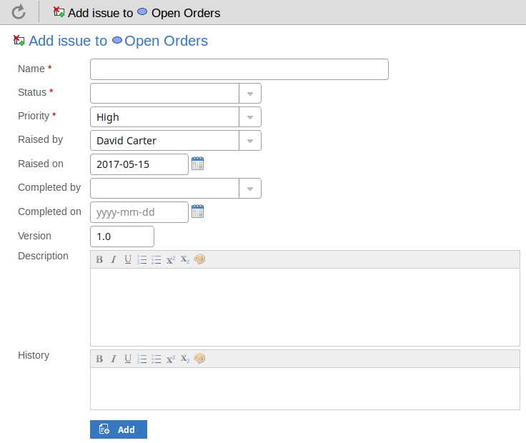Expand the Completed by dropdown
Screen dimensions: 526x443
click(x=250, y=189)
